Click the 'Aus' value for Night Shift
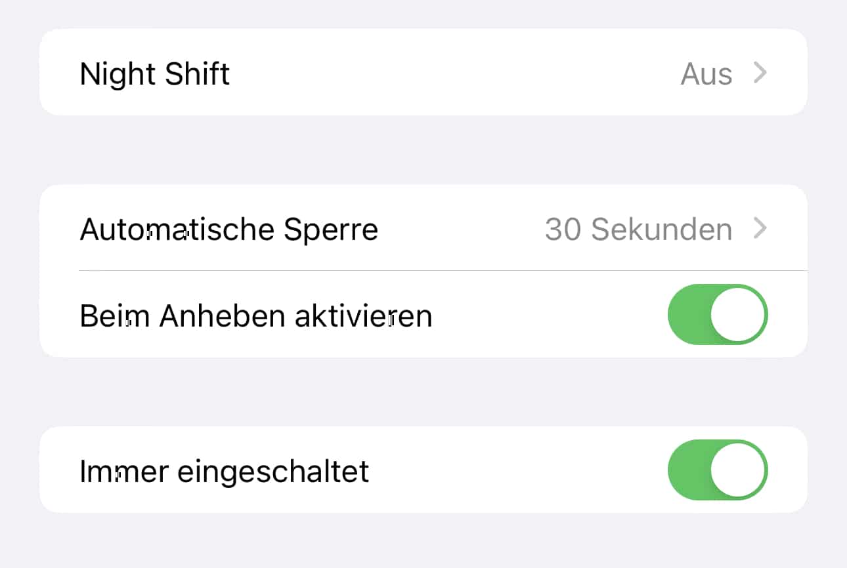Viewport: 847px width, 568px height. pyautogui.click(x=706, y=73)
